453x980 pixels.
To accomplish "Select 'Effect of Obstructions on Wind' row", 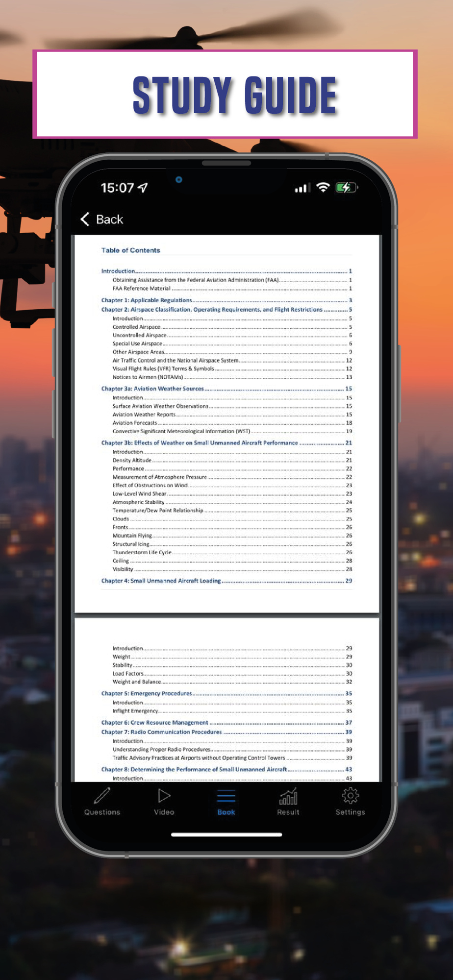I will (232, 485).
